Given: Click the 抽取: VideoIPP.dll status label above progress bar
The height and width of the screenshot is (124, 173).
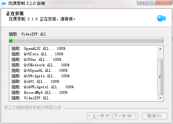Looking at the screenshot, I should tap(27, 34).
